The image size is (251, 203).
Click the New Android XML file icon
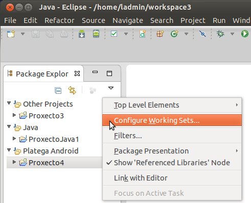[143, 34]
